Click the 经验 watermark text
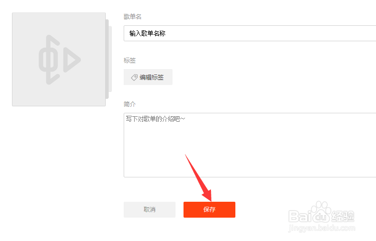The height and width of the screenshot is (241, 376). [x=343, y=216]
